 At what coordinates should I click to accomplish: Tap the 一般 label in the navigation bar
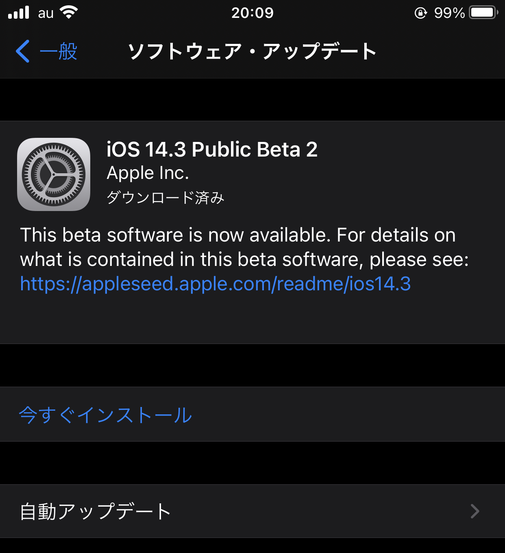59,51
